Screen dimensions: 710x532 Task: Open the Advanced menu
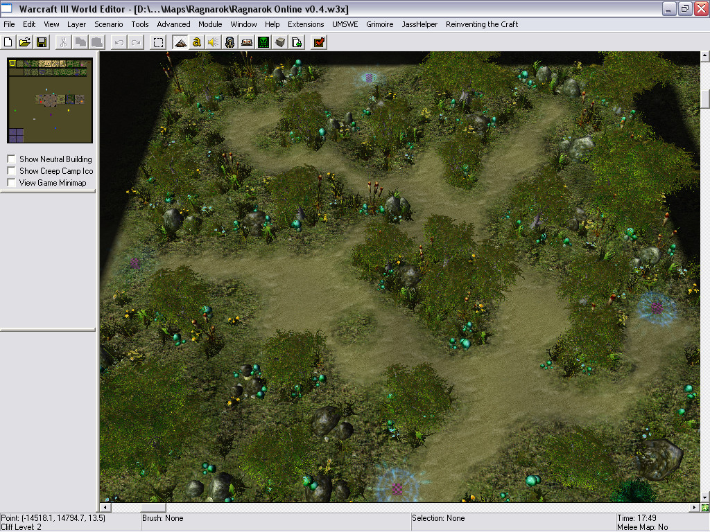[173, 24]
